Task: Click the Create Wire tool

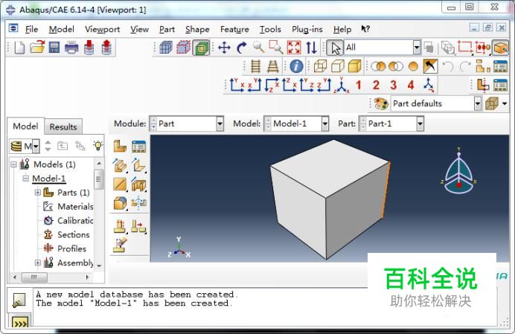Action: click(120, 184)
